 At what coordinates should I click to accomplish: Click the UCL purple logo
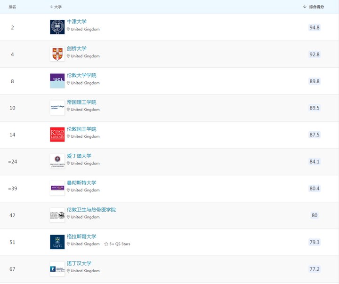point(57,81)
